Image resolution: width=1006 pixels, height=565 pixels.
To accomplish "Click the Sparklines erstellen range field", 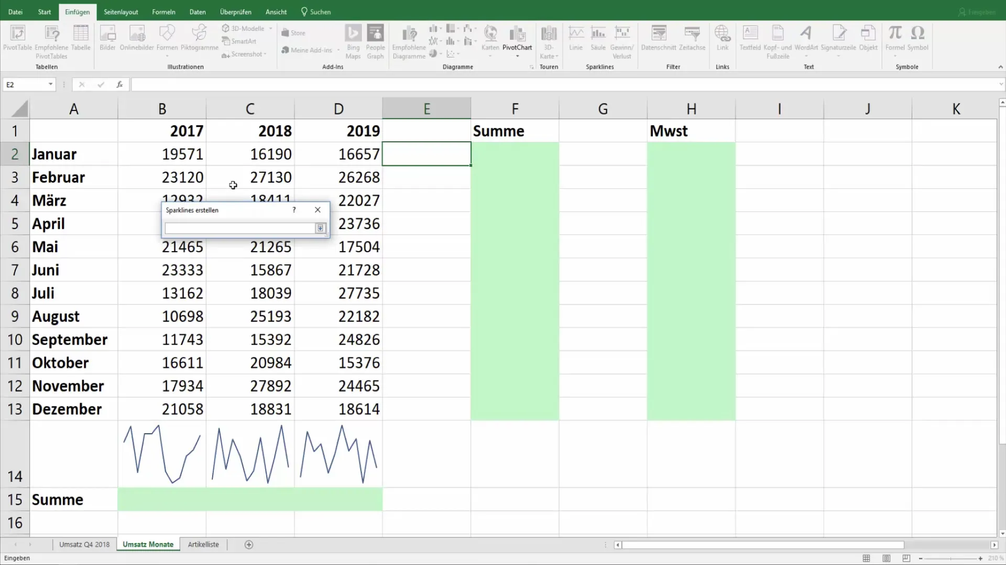I will tap(239, 228).
